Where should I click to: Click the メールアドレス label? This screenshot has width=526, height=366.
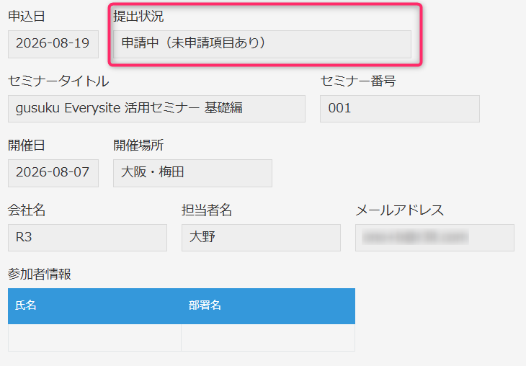click(399, 210)
